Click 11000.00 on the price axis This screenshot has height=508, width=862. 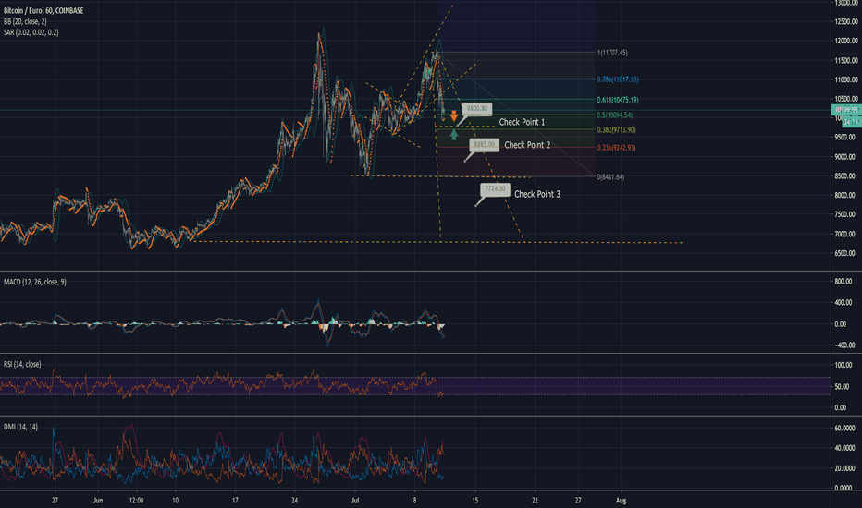pyautogui.click(x=846, y=79)
